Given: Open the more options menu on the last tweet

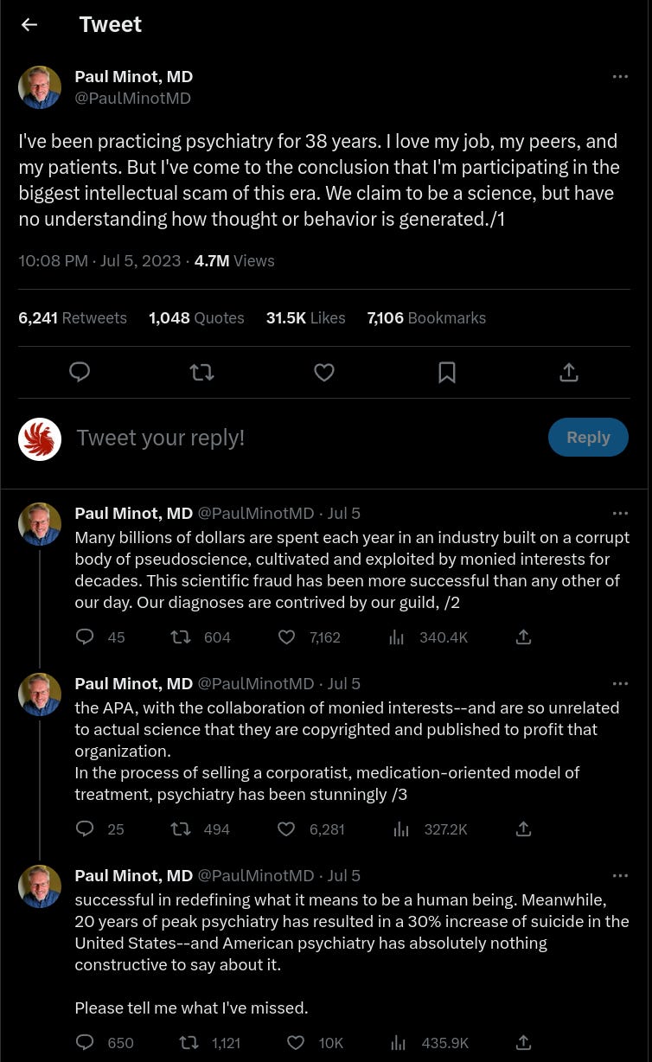Looking at the screenshot, I should pos(620,876).
